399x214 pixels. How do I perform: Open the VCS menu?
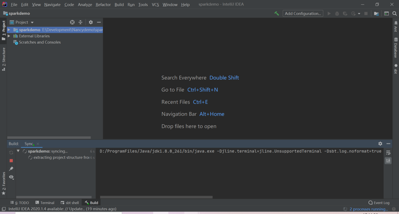(155, 5)
